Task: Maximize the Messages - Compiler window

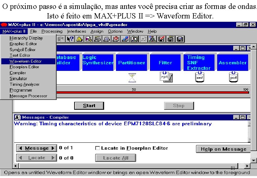Action: pos(243,117)
